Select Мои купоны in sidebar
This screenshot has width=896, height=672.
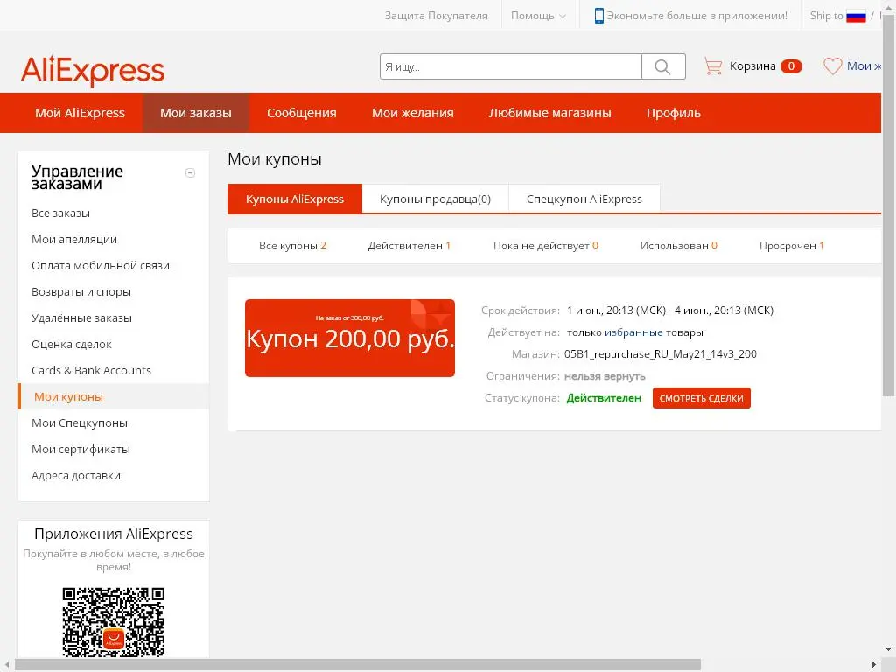tap(68, 397)
